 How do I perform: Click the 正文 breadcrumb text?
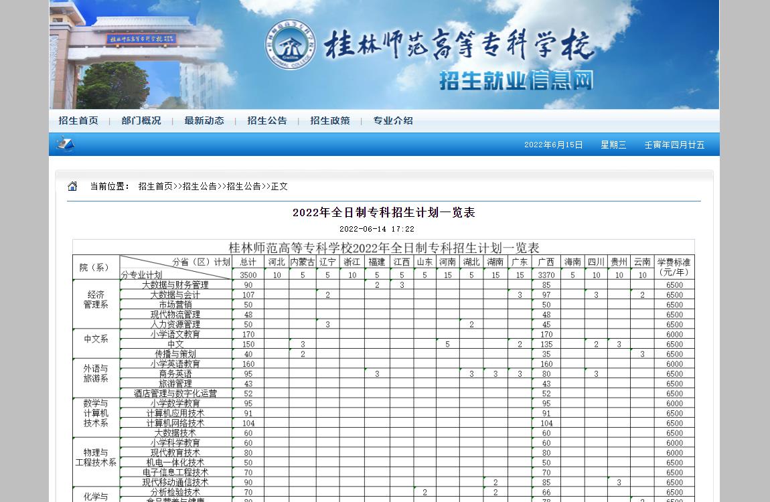pyautogui.click(x=279, y=187)
